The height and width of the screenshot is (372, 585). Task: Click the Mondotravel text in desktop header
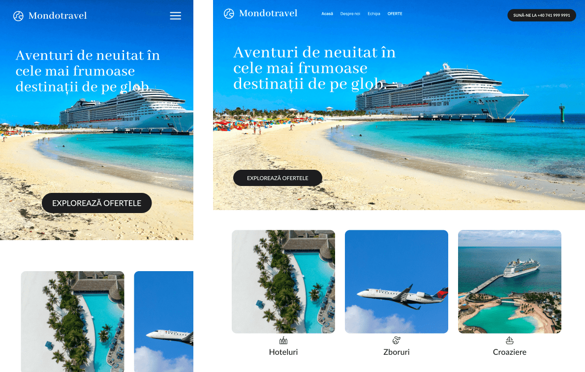(x=268, y=13)
